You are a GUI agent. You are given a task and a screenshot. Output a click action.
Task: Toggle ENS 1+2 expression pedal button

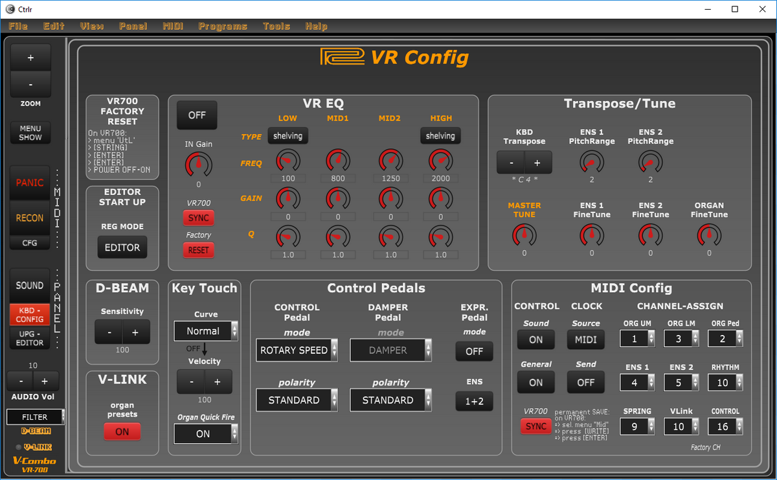tap(474, 401)
